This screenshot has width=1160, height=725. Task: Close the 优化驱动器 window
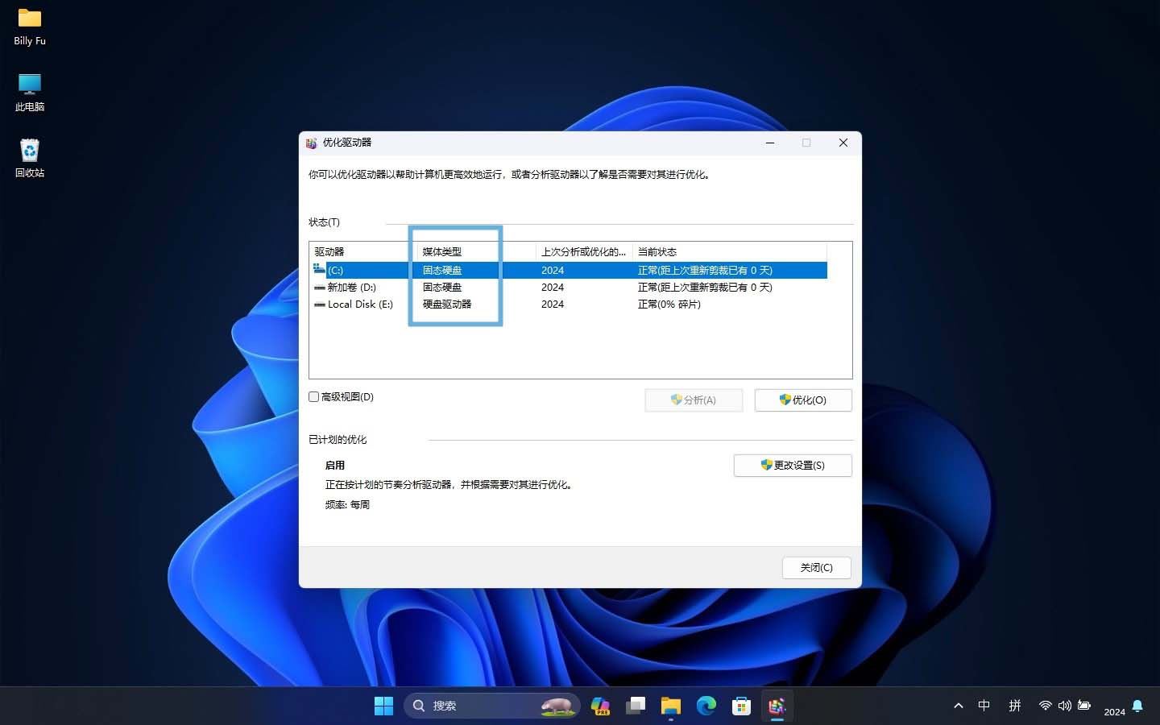(843, 143)
